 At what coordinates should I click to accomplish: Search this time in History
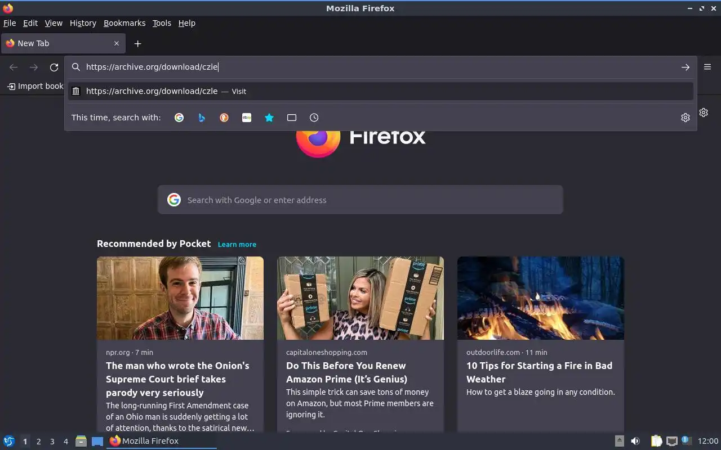coord(314,118)
